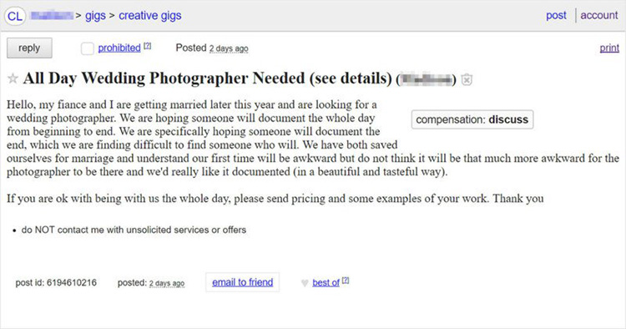Click email to friend button
Viewport: 626px width, 329px height.
242,282
